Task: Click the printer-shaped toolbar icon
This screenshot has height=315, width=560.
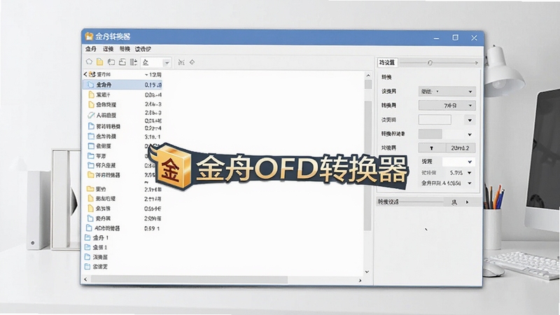Action: click(122, 62)
